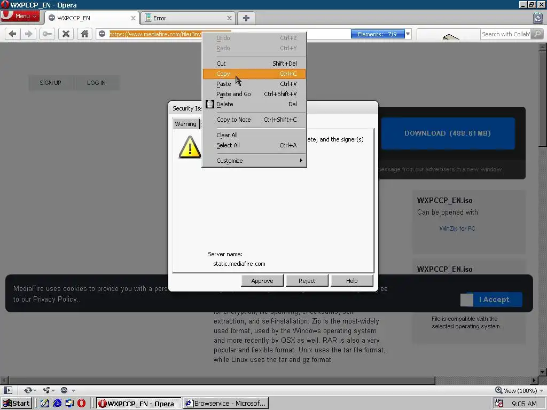Go forward with the Forward arrow
The width and height of the screenshot is (547, 410).
click(x=29, y=34)
